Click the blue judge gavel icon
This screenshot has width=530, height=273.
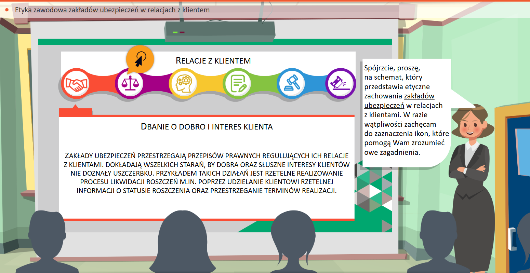291,84
